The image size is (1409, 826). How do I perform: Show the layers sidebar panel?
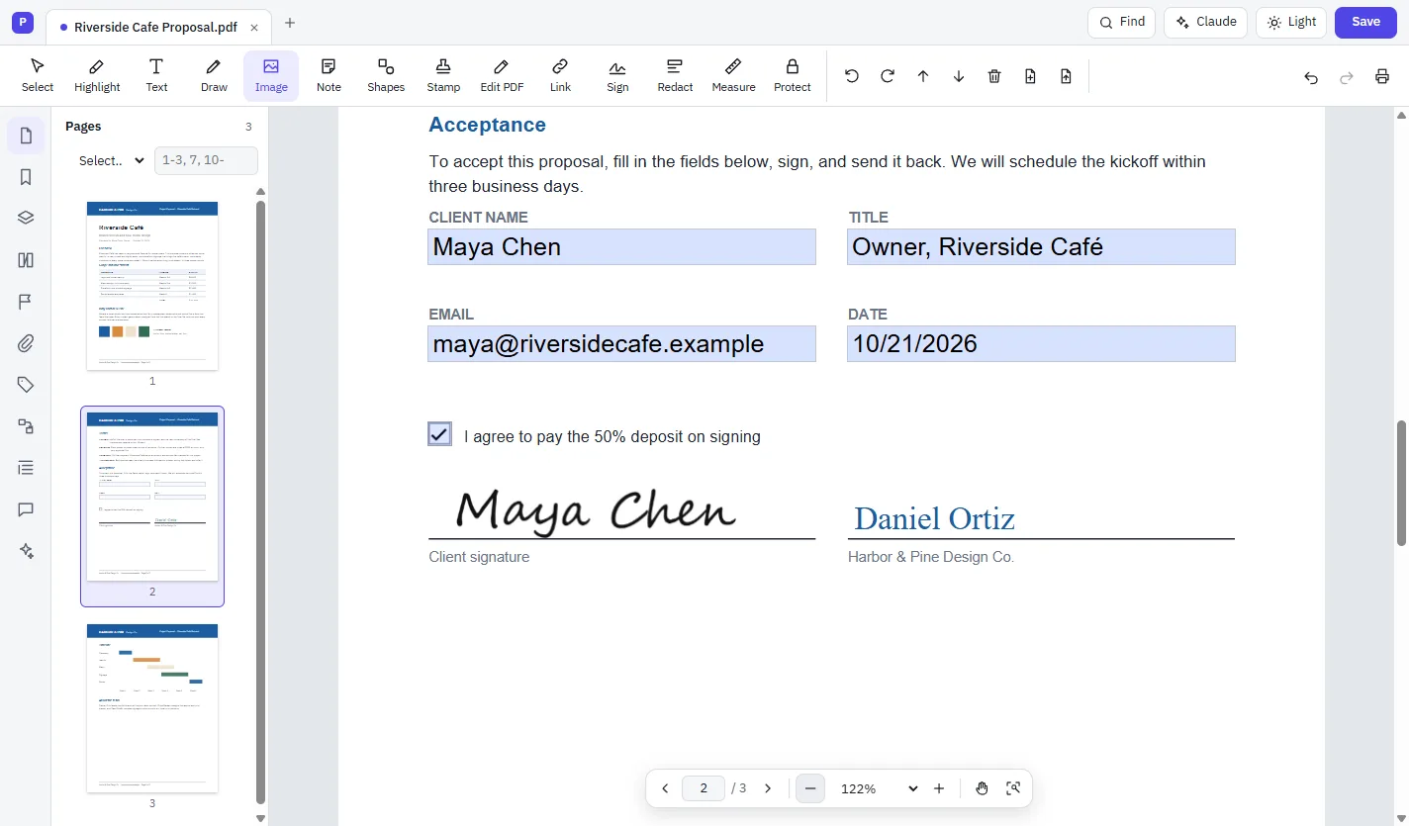click(26, 219)
